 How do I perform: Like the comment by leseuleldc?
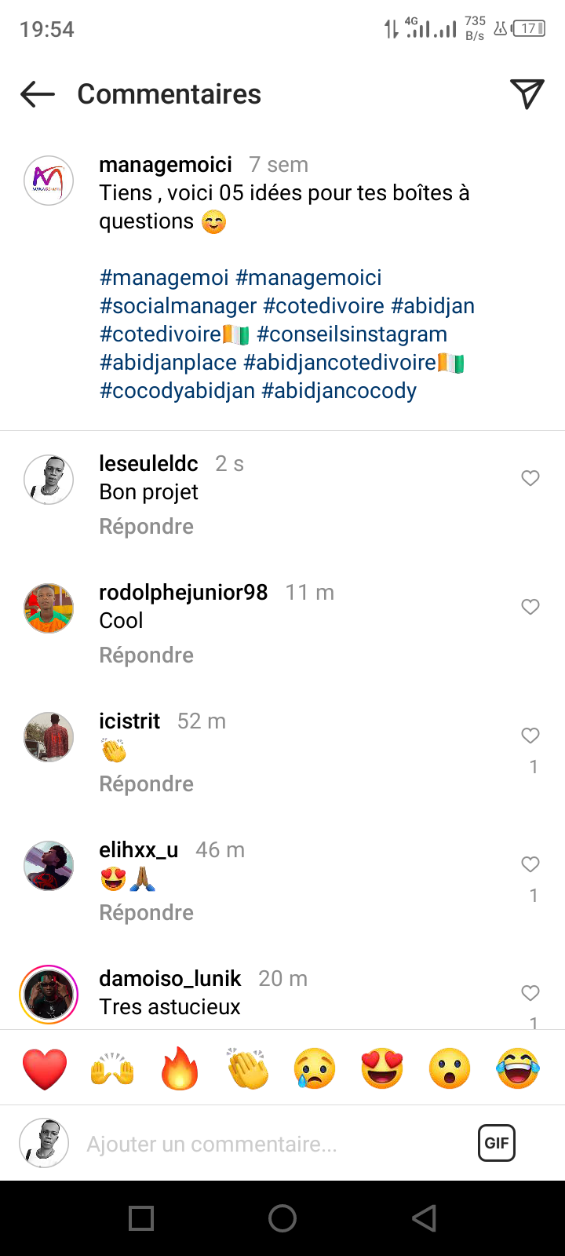[x=530, y=478]
